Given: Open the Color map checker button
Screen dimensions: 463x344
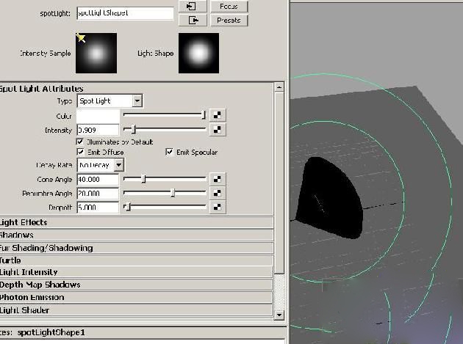Looking at the screenshot, I should tap(218, 115).
